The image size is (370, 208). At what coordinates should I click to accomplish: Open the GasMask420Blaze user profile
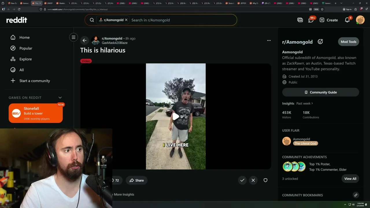(x=114, y=43)
